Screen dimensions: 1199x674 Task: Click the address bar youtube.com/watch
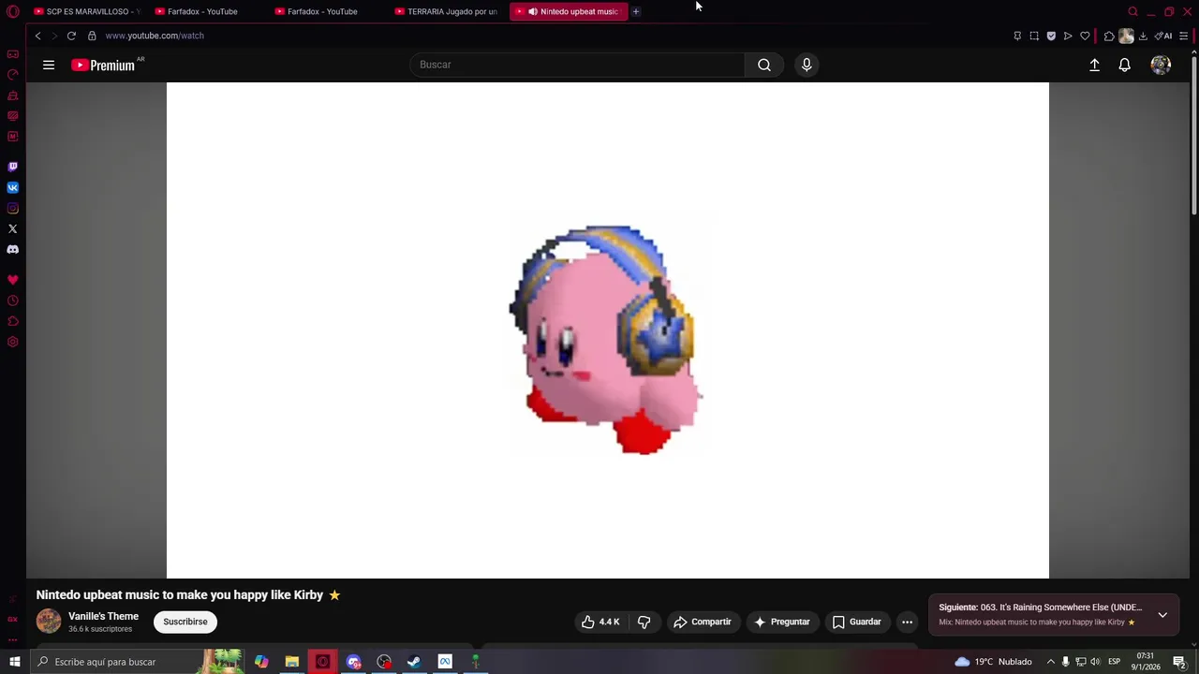coord(155,36)
